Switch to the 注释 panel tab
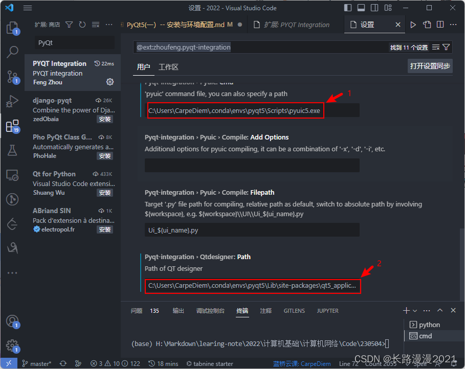 265,311
